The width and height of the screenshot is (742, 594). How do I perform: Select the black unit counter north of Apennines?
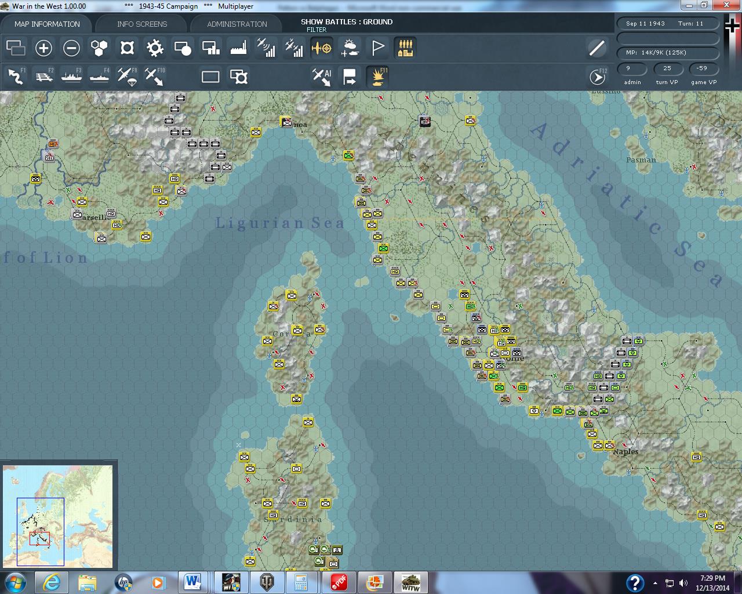(x=425, y=121)
